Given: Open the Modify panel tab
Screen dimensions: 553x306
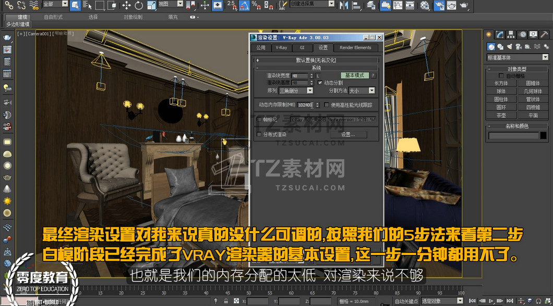Looking at the screenshot, I should (499, 34).
